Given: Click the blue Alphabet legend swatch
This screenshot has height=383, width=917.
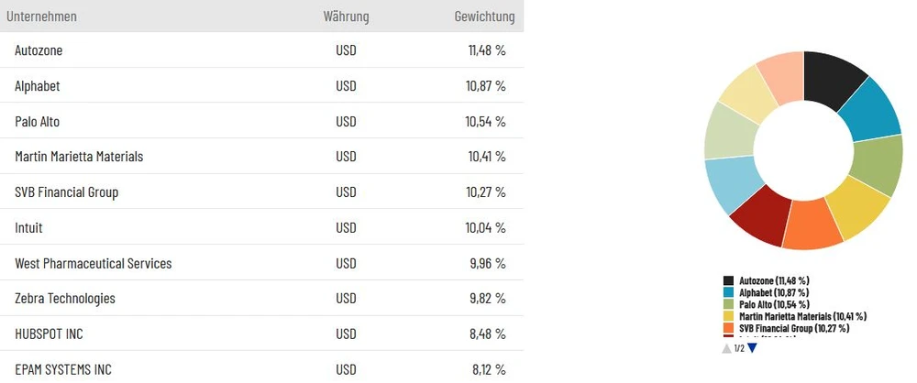Looking at the screenshot, I should (x=729, y=292).
